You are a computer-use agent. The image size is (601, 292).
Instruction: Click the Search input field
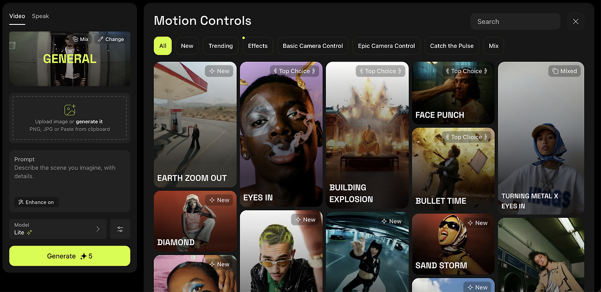click(x=515, y=22)
